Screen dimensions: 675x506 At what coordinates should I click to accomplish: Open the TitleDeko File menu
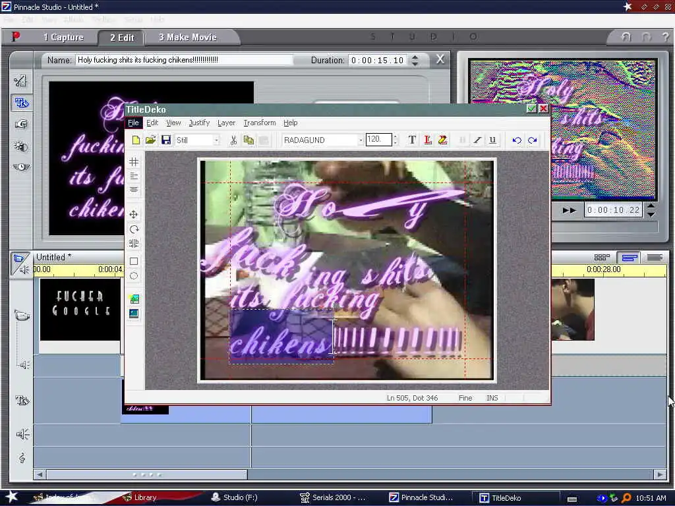133,123
